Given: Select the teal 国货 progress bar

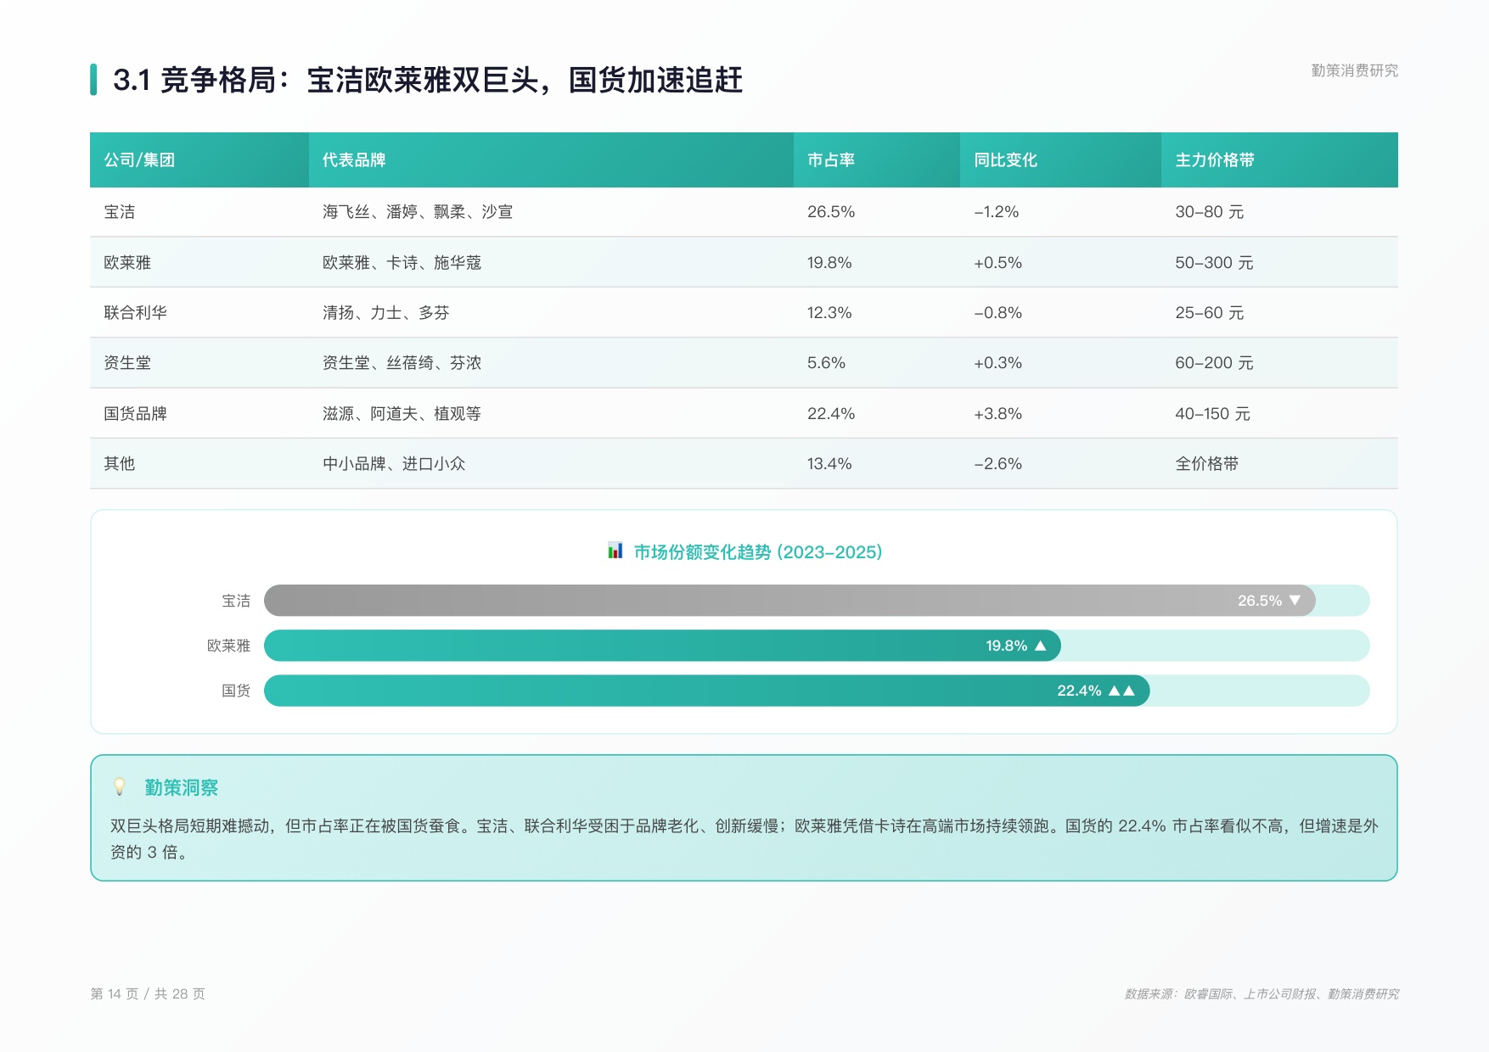Looking at the screenshot, I should coord(706,691).
